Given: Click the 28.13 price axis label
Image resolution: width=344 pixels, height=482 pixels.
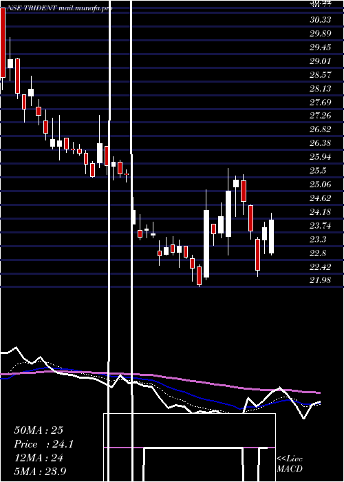Looking at the screenshot, I should pos(321,89).
